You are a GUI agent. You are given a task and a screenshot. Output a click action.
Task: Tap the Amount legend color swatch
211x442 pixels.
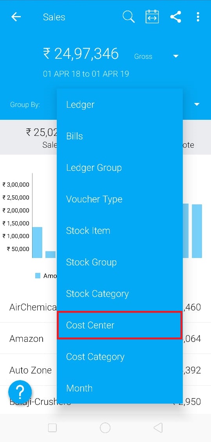(x=38, y=276)
